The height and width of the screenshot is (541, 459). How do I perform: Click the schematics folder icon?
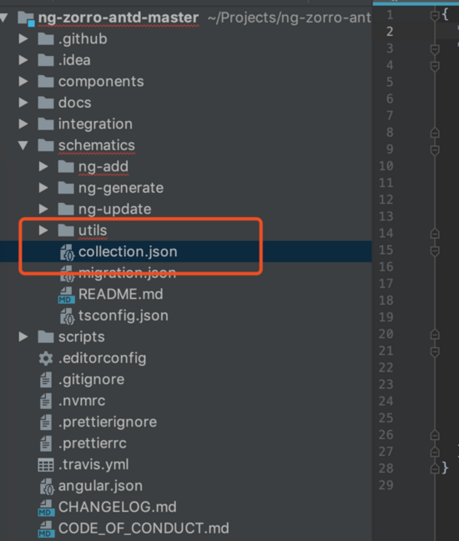[x=46, y=145]
